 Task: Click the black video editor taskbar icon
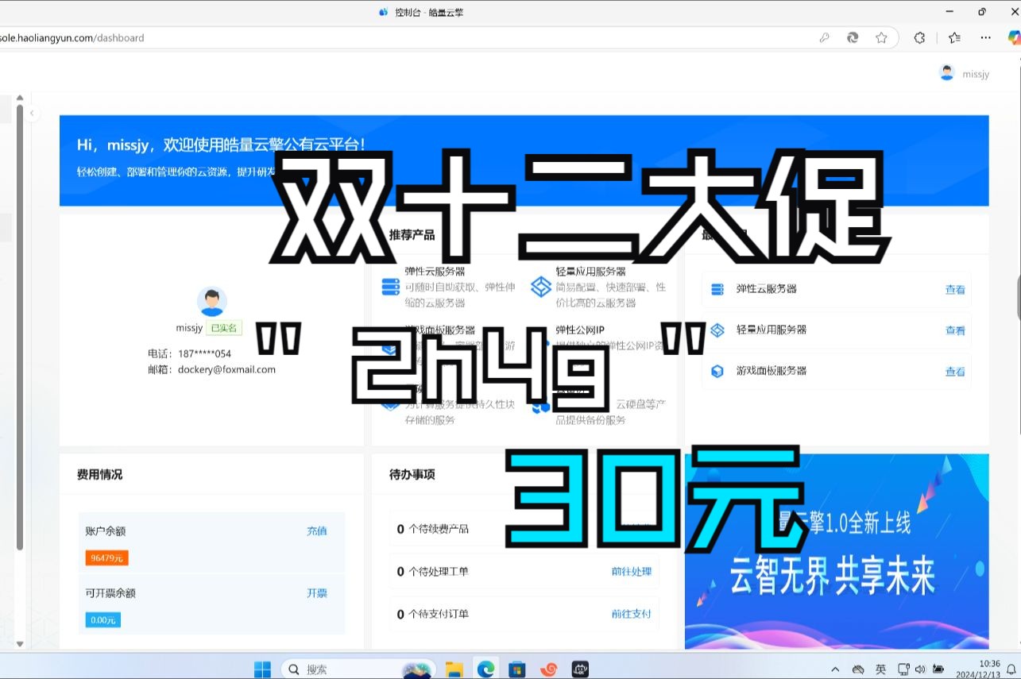tap(580, 669)
